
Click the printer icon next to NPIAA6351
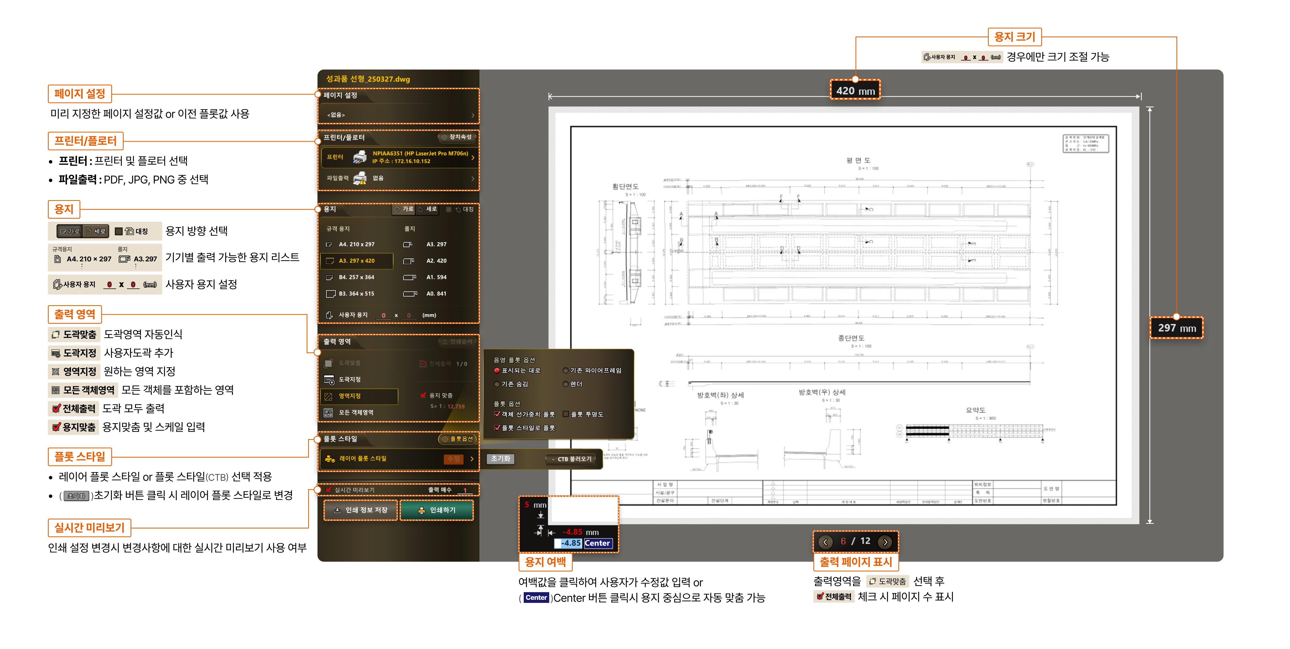(359, 157)
